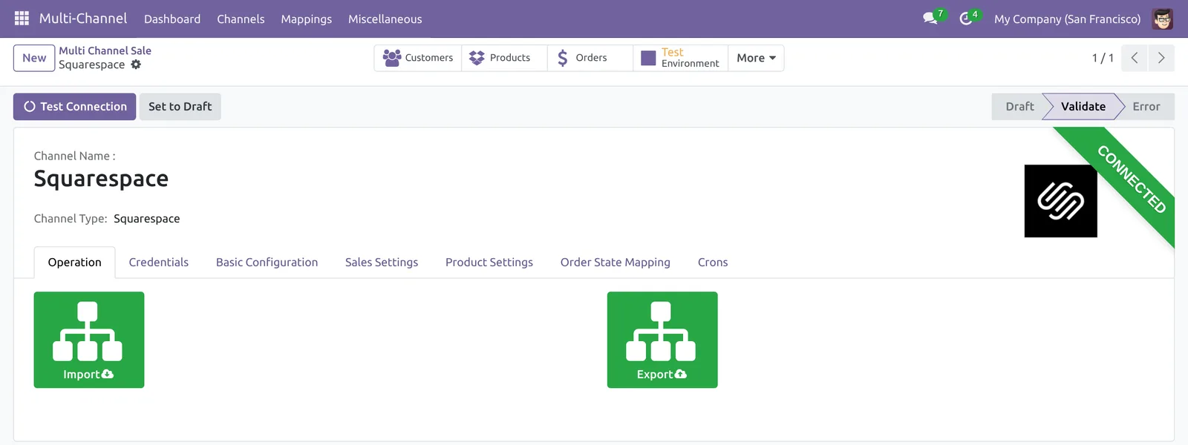Click the 1 / 1 pager counter

(1103, 58)
